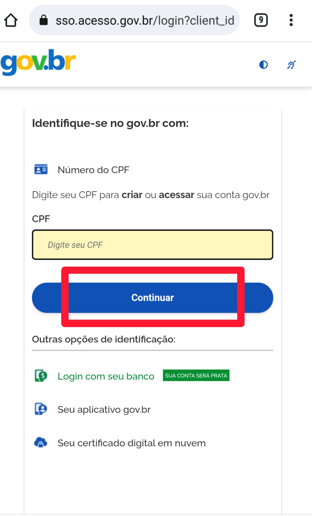
Task: Click the 'Digite seu CPF' input field
Action: click(x=152, y=244)
